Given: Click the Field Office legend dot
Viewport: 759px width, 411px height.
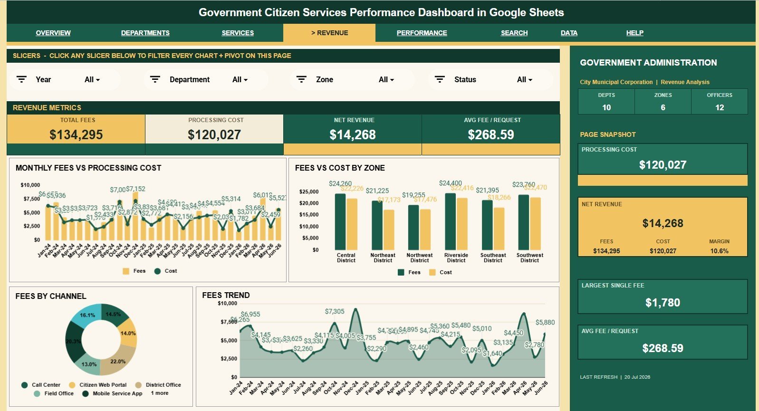Looking at the screenshot, I should (x=37, y=393).
